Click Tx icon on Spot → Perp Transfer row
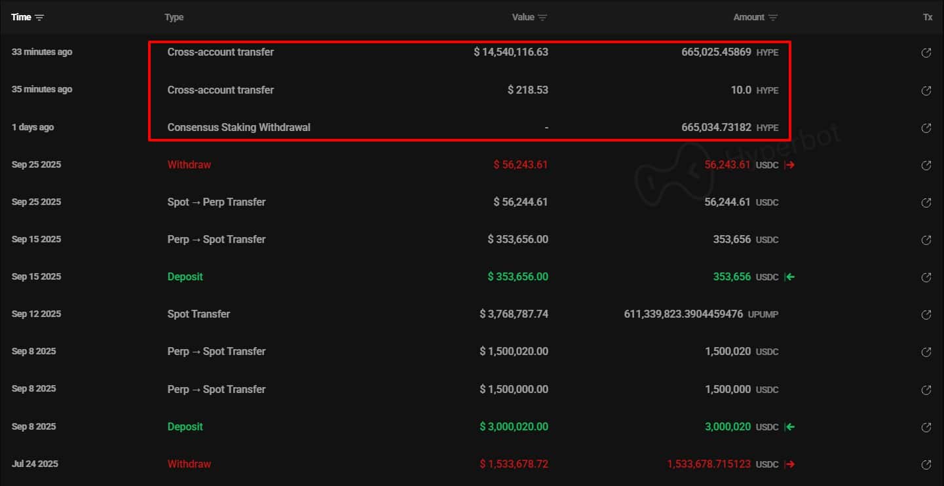 (926, 202)
